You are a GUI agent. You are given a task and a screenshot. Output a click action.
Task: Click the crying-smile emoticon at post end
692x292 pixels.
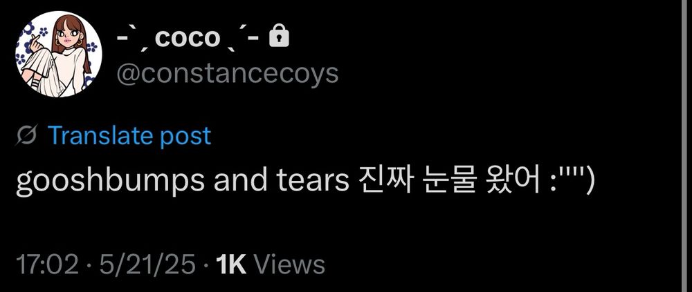click(572, 181)
